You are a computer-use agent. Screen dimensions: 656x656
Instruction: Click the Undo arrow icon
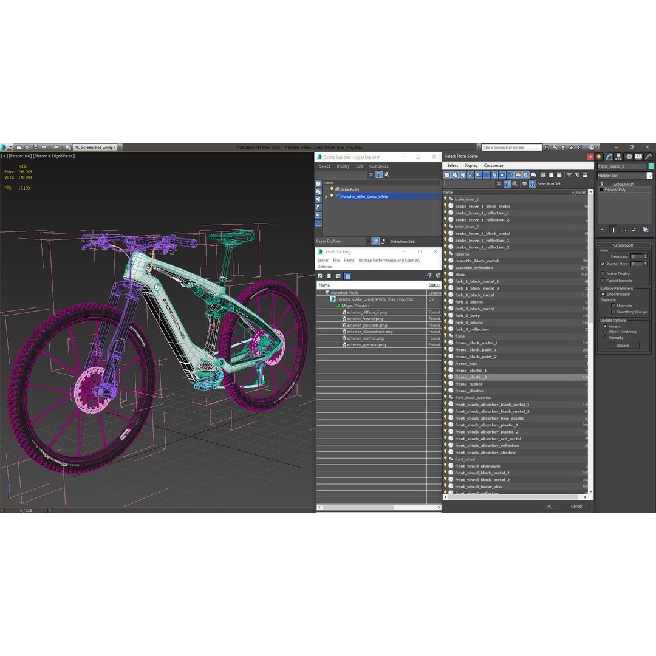coord(44,147)
